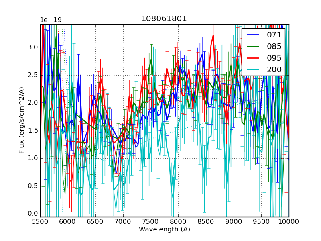
Task: Click the Flux y-axis label
Action: (22, 120)
